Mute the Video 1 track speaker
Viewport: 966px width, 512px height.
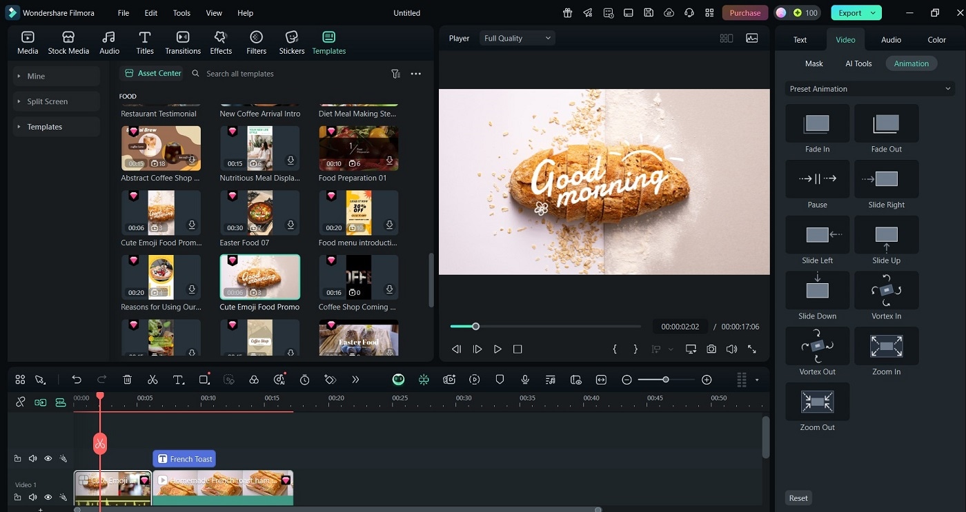click(x=33, y=497)
